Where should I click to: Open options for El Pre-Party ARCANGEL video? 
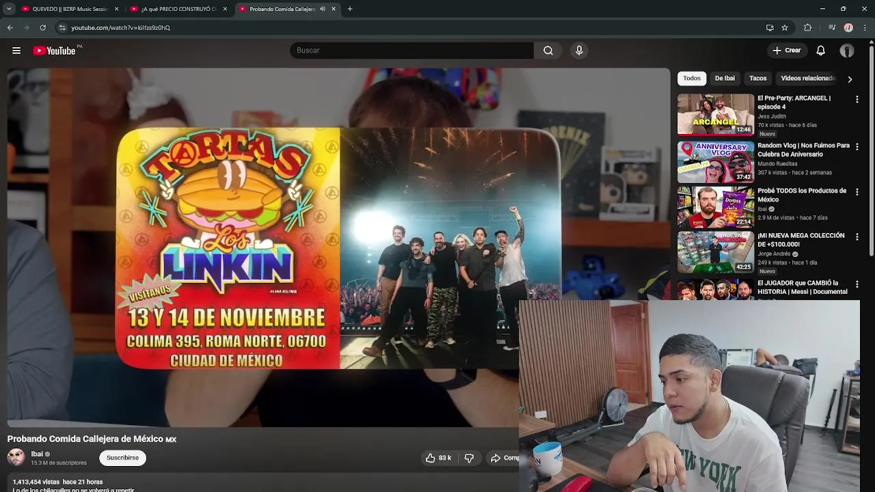tap(857, 100)
